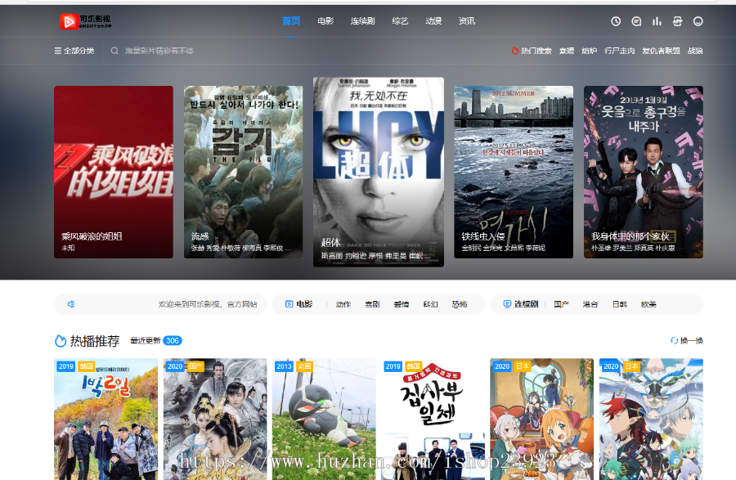Search hot keyword 复仇者联盟
Image resolution: width=736 pixels, height=480 pixels.
661,51
